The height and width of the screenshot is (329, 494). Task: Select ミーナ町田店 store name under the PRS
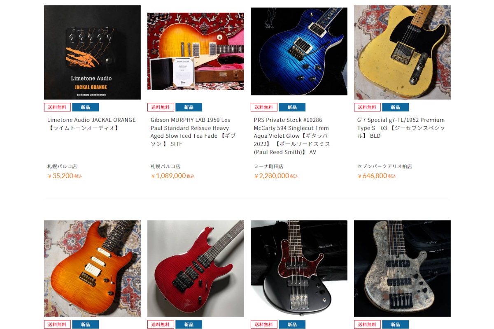click(268, 167)
